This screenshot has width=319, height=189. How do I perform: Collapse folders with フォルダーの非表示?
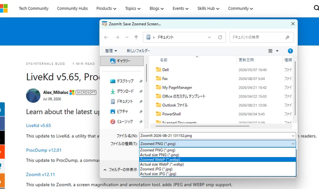120,170
